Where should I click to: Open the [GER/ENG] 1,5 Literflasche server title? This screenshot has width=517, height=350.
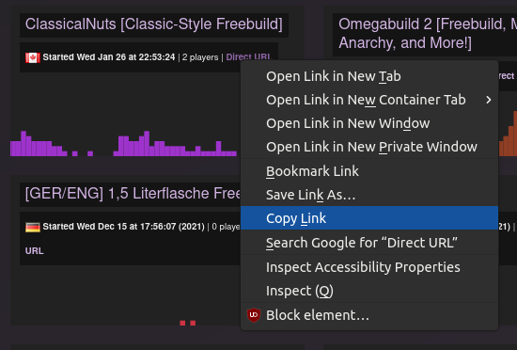point(133,194)
